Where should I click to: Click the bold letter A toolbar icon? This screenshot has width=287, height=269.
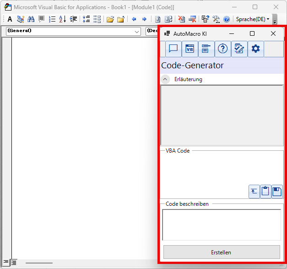tap(10, 19)
